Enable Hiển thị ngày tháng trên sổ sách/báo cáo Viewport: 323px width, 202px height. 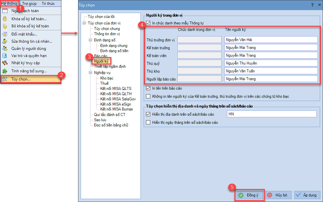point(149,123)
